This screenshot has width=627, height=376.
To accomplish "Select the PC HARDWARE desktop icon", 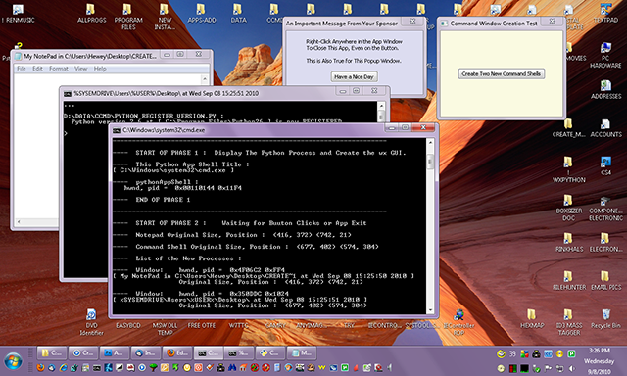I will click(x=605, y=55).
